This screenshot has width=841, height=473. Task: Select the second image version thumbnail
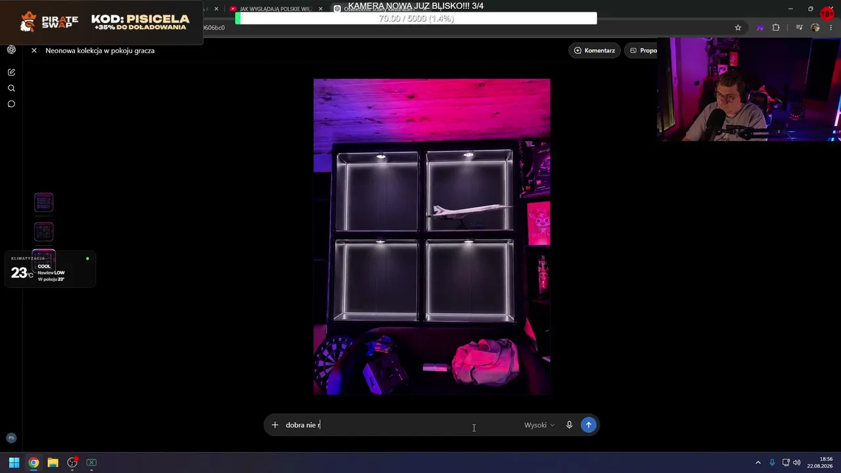click(43, 231)
